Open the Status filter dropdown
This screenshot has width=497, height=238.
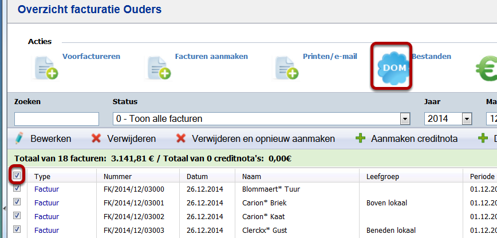click(x=405, y=119)
